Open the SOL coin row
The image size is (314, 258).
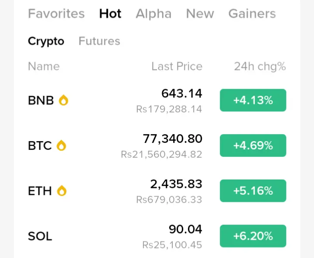pyautogui.click(x=40, y=236)
